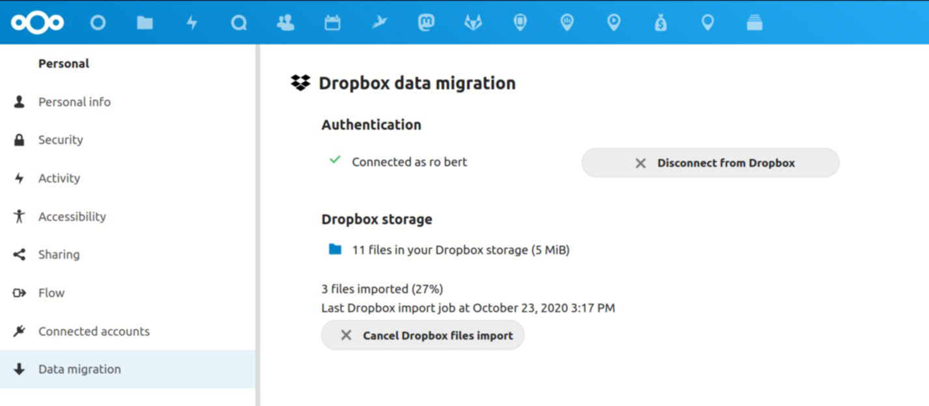Click the 'Dropbox storage' heading
The image size is (929, 406).
377,219
